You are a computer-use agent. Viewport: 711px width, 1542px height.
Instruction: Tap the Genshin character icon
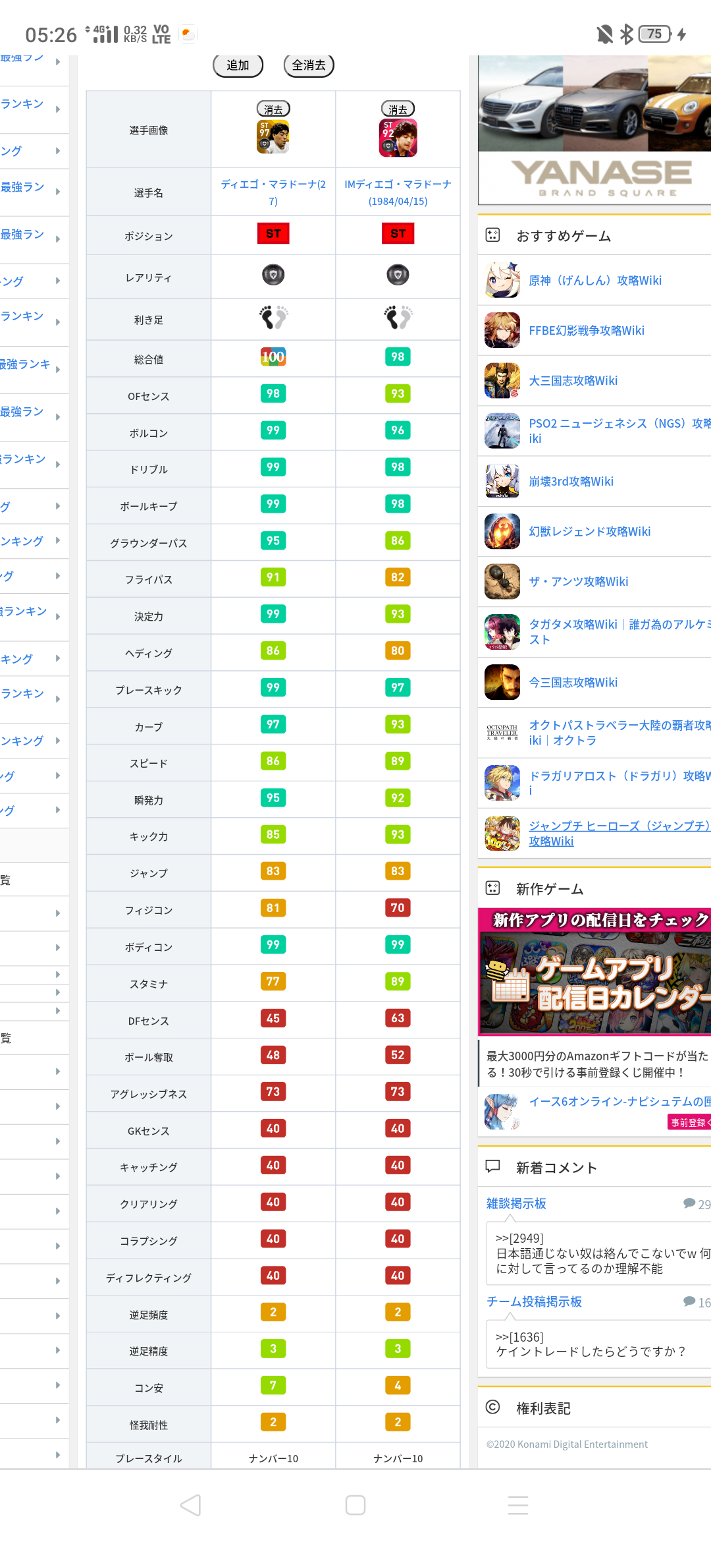click(x=502, y=280)
